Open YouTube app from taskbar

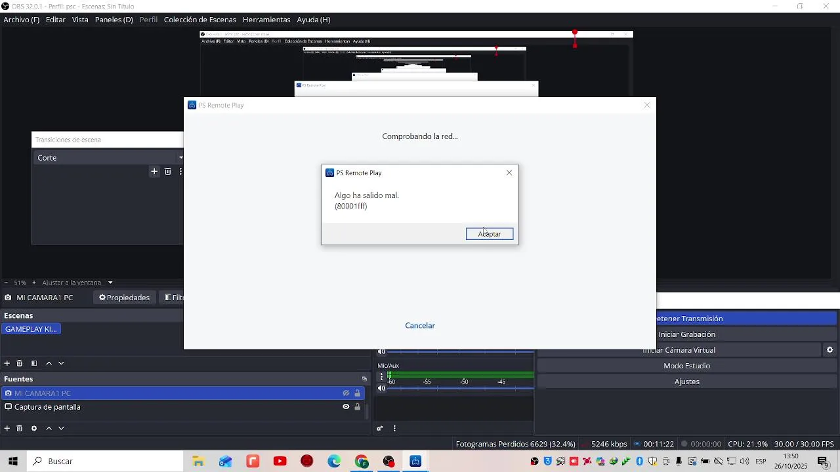pos(280,462)
